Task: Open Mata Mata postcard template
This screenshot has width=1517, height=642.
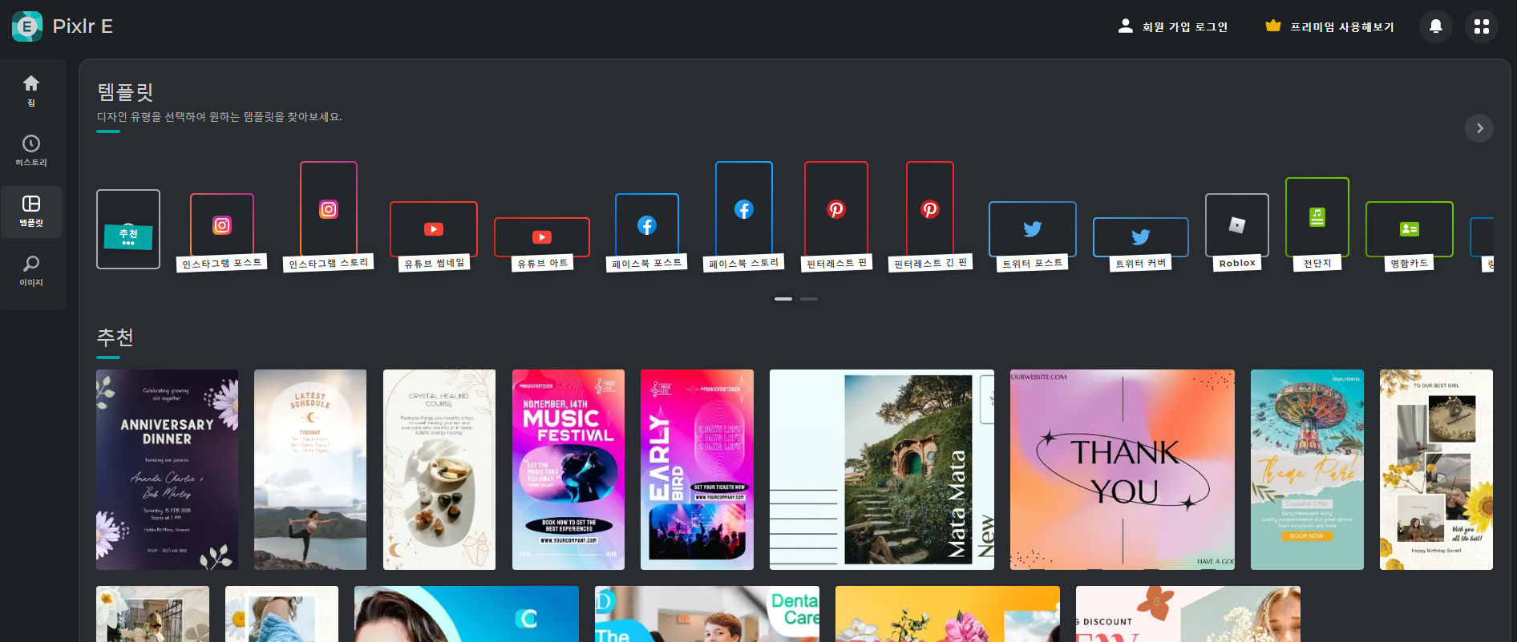Action: [882, 470]
